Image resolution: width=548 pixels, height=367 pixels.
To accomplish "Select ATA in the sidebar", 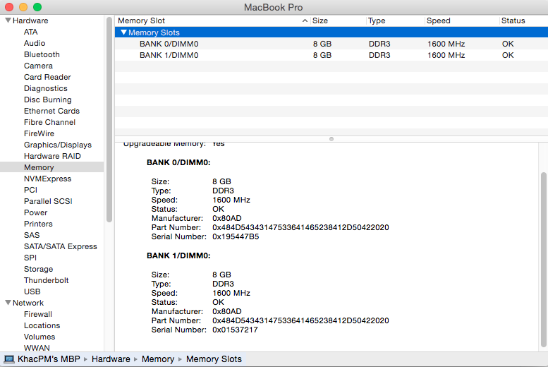I will click(x=31, y=32).
